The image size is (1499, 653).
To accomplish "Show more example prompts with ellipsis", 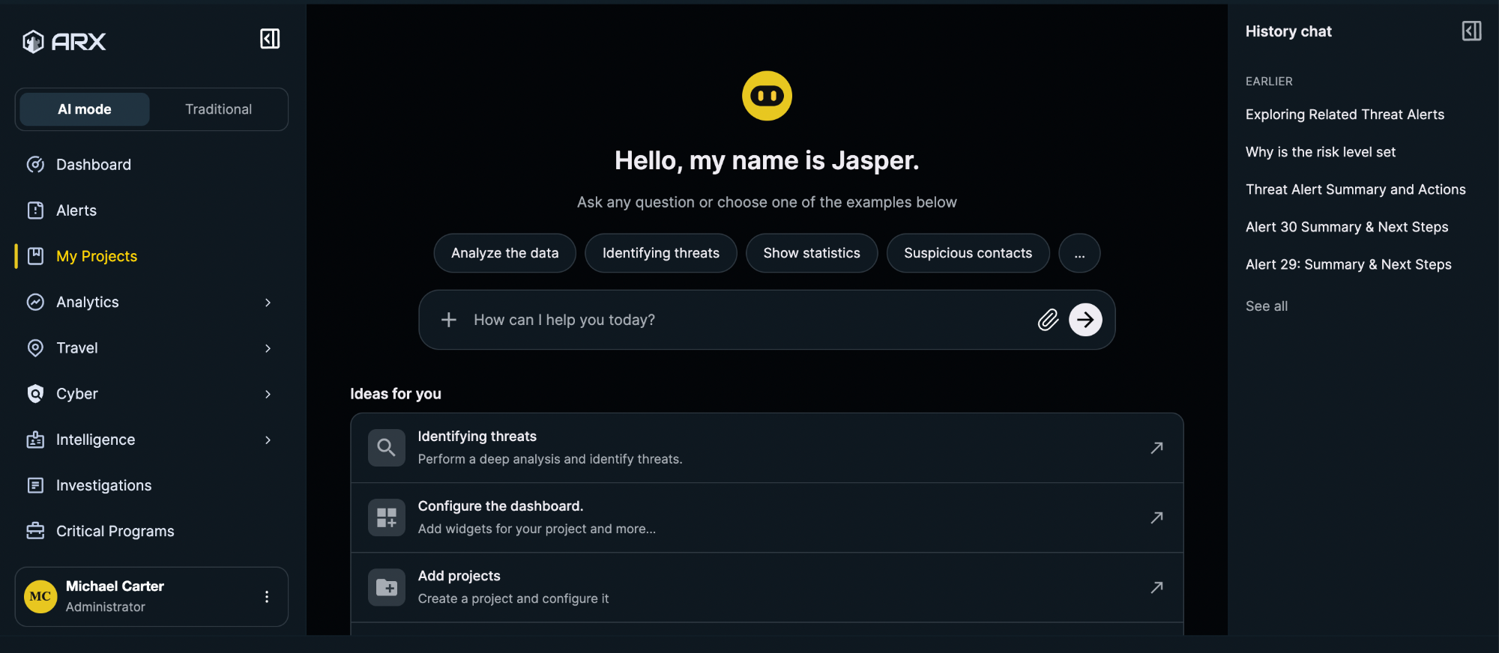I will click(x=1079, y=253).
